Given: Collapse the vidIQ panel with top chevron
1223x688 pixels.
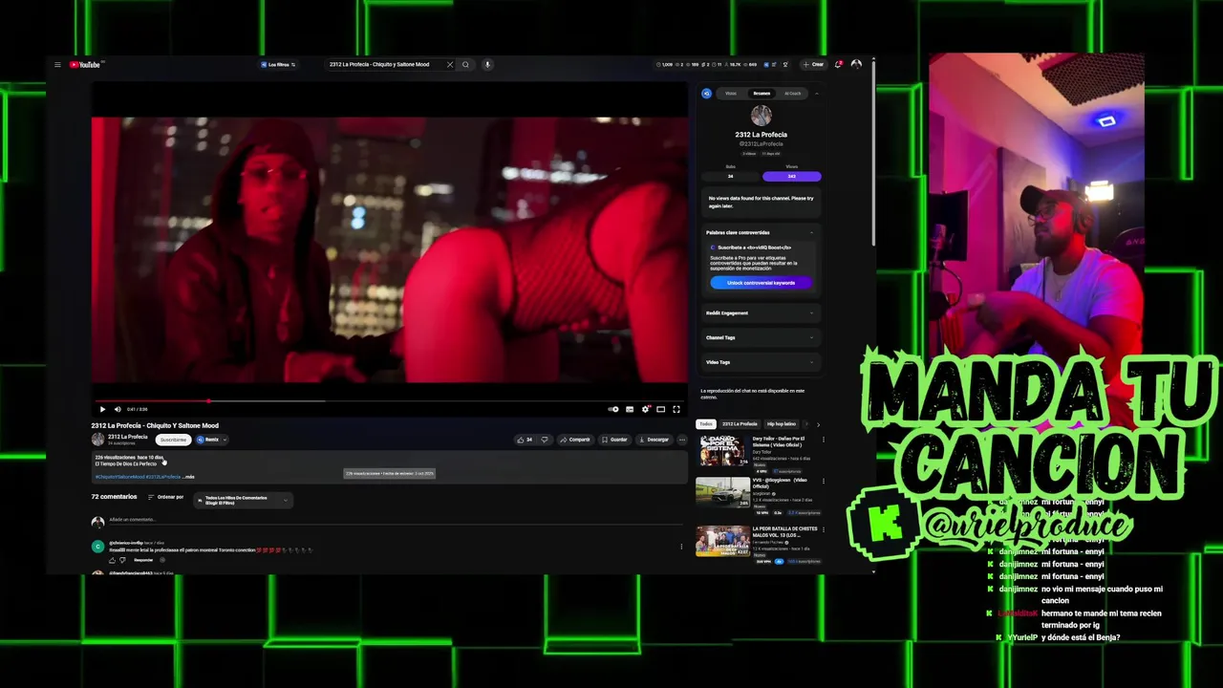Looking at the screenshot, I should (817, 94).
